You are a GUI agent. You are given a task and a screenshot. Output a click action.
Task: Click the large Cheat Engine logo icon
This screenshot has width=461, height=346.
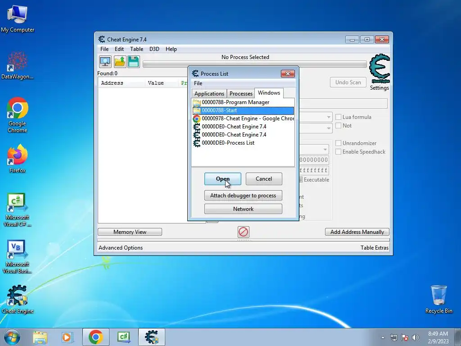[380, 68]
